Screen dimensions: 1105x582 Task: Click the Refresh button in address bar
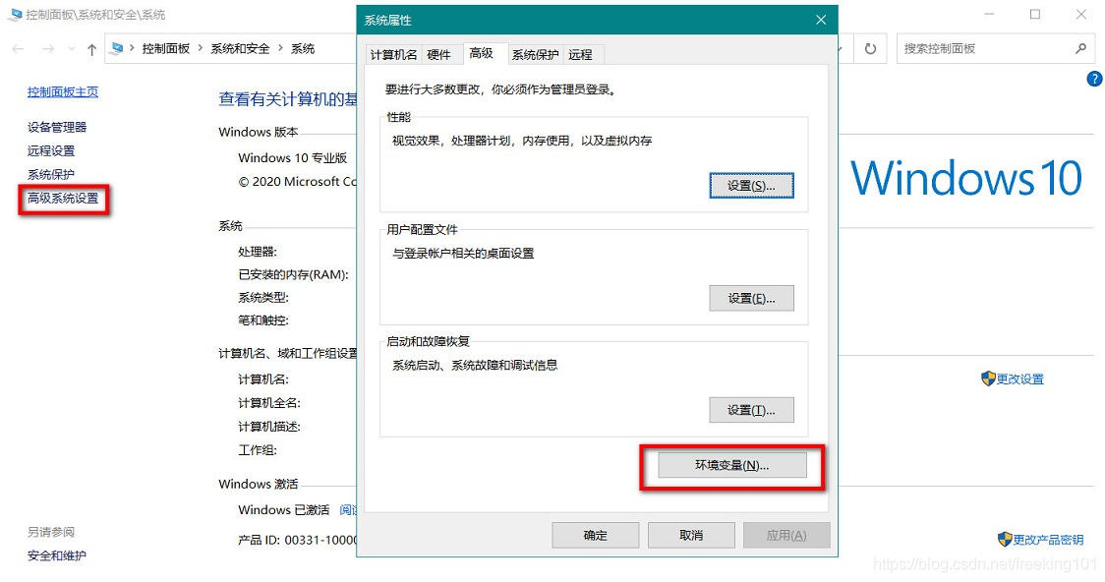(870, 48)
